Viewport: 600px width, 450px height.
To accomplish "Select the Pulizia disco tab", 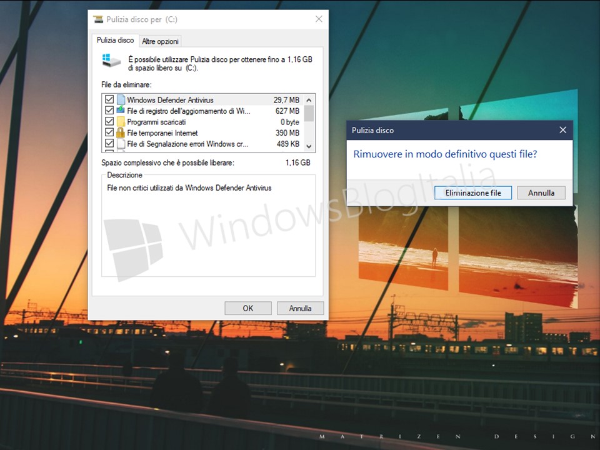I will coord(115,41).
